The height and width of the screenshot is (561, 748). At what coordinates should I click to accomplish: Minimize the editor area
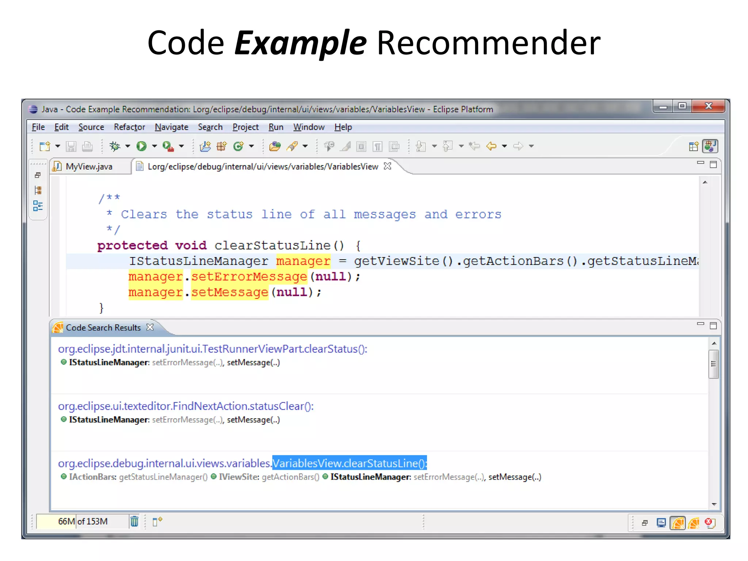point(701,163)
